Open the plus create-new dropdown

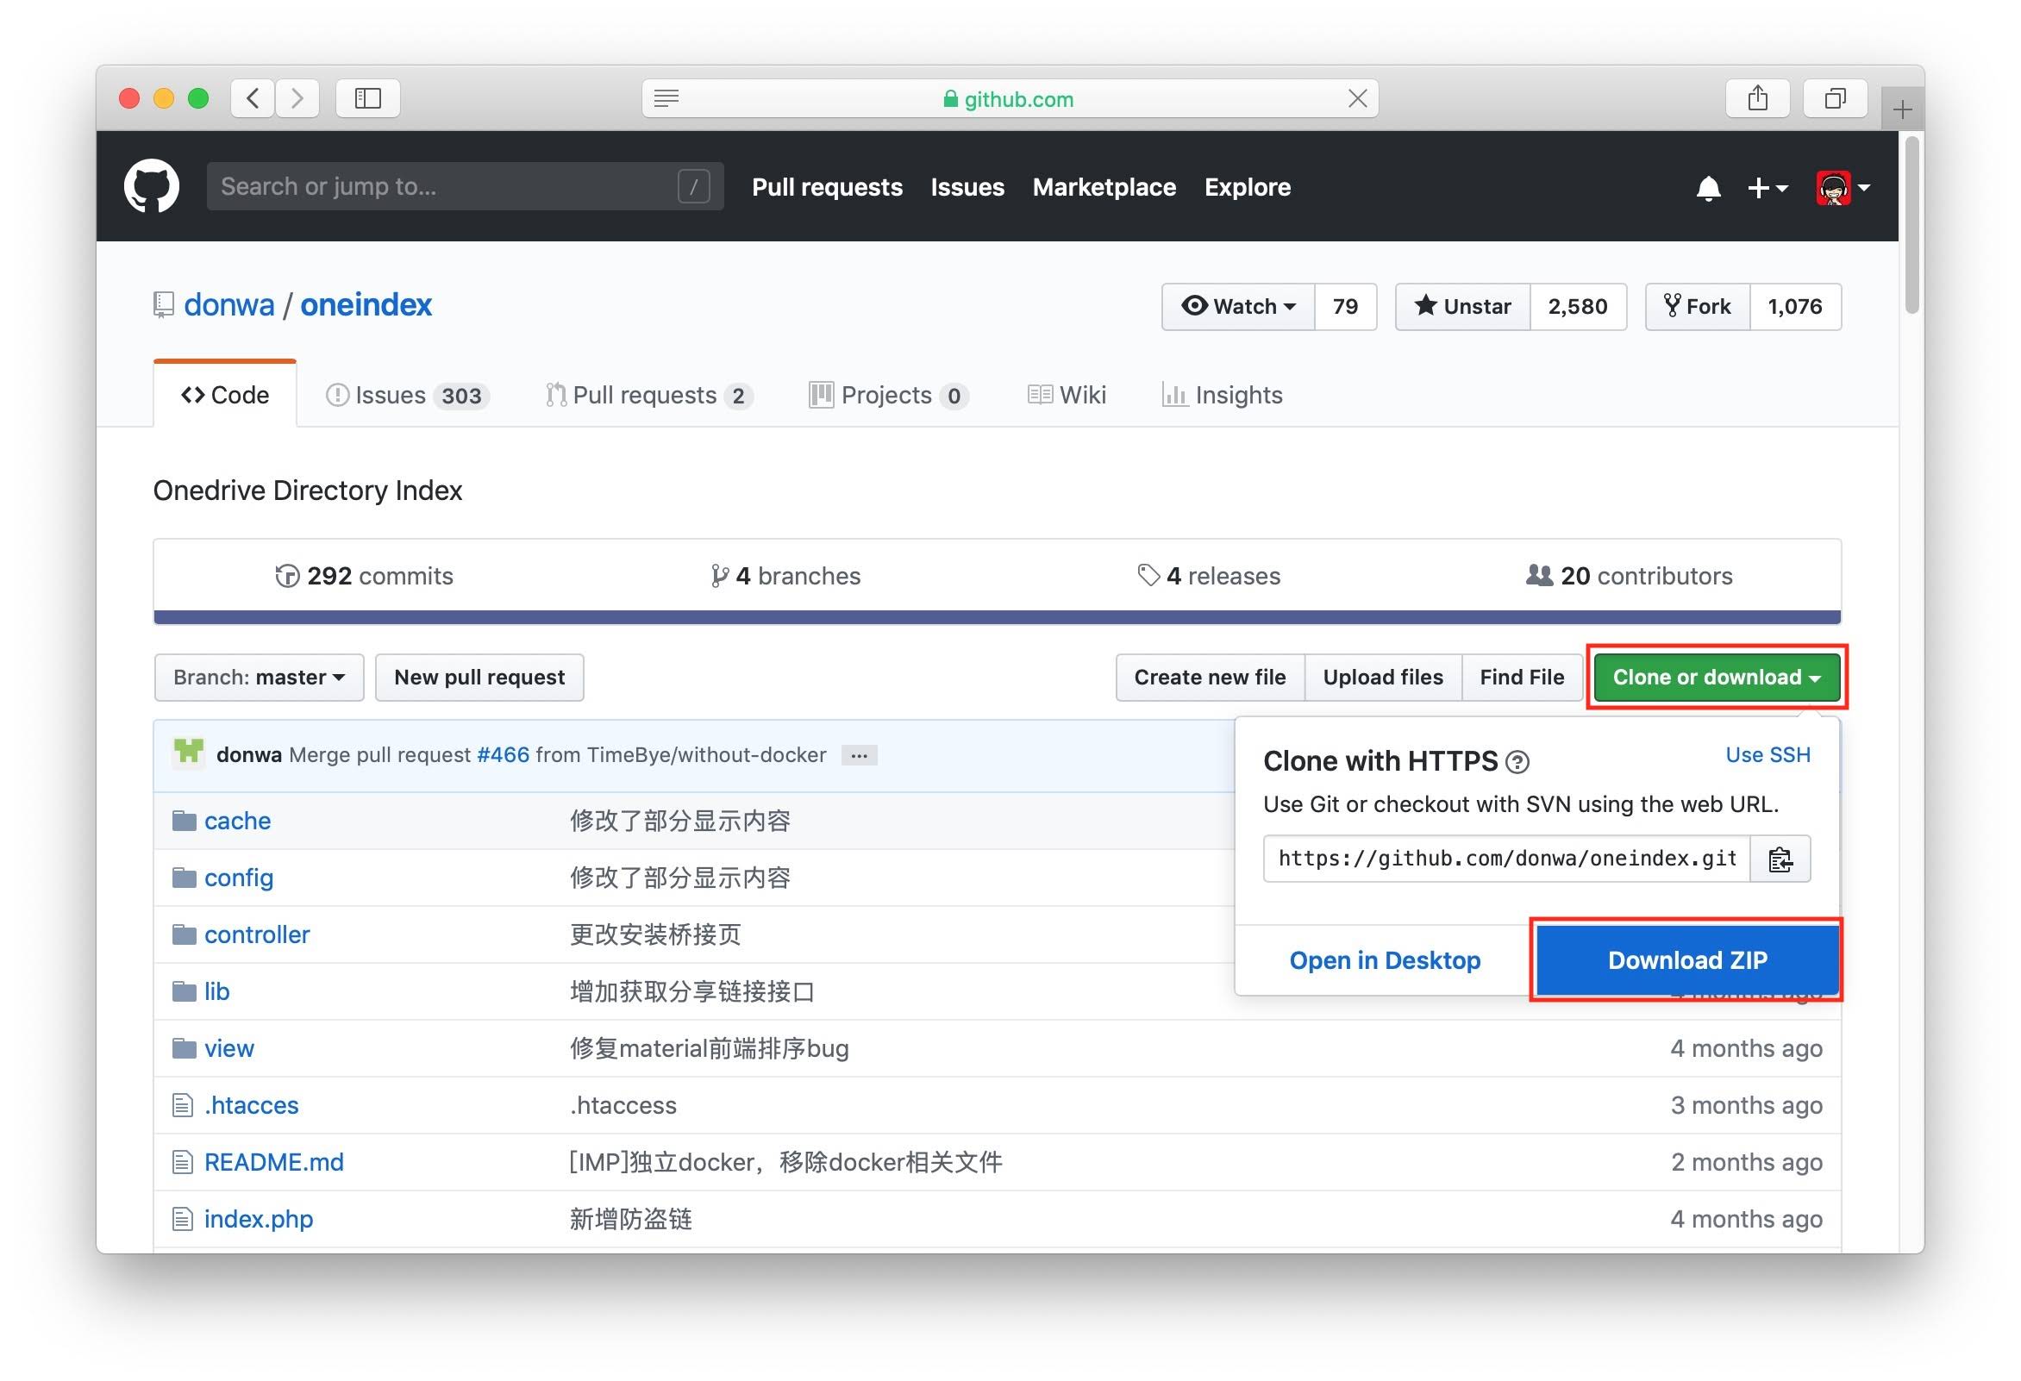tap(1766, 187)
